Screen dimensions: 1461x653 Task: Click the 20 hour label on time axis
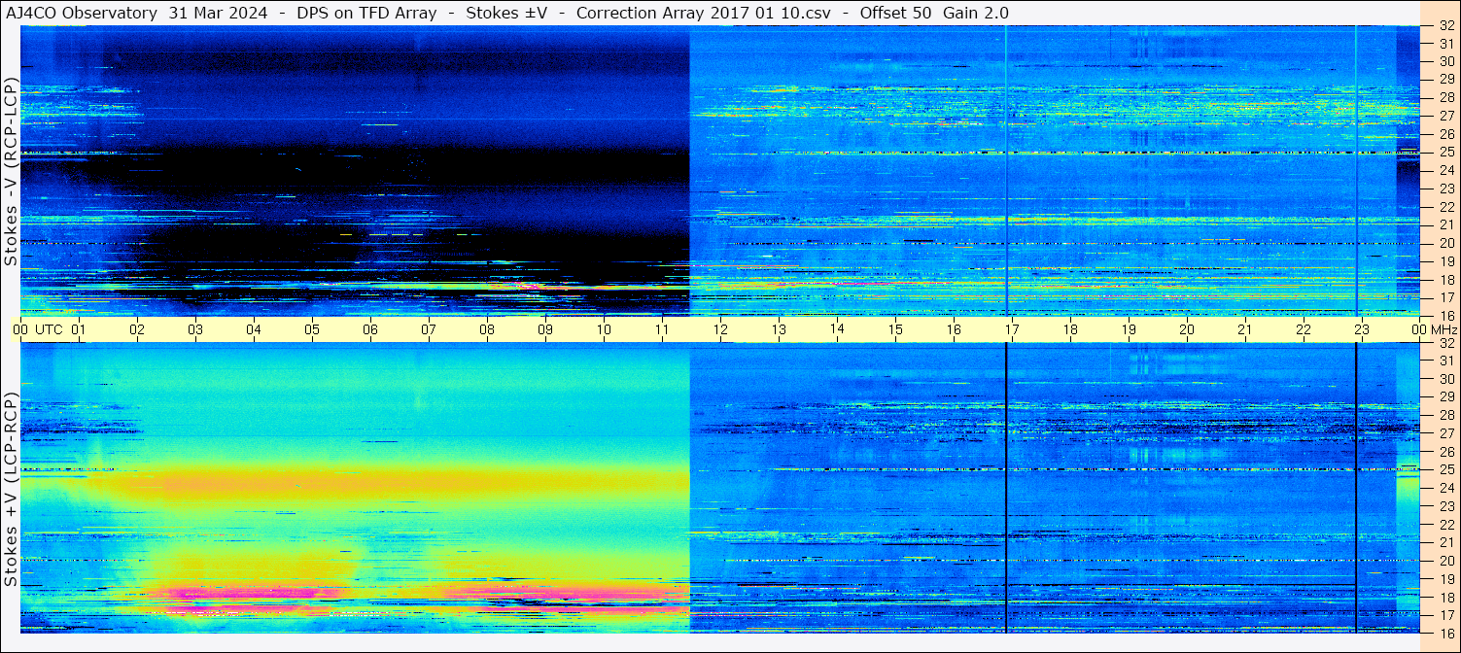tap(1187, 329)
